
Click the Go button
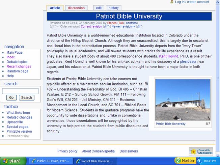tap(11, 98)
